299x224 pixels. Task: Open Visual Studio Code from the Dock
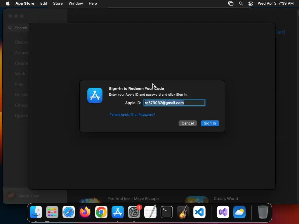[x=199, y=212]
